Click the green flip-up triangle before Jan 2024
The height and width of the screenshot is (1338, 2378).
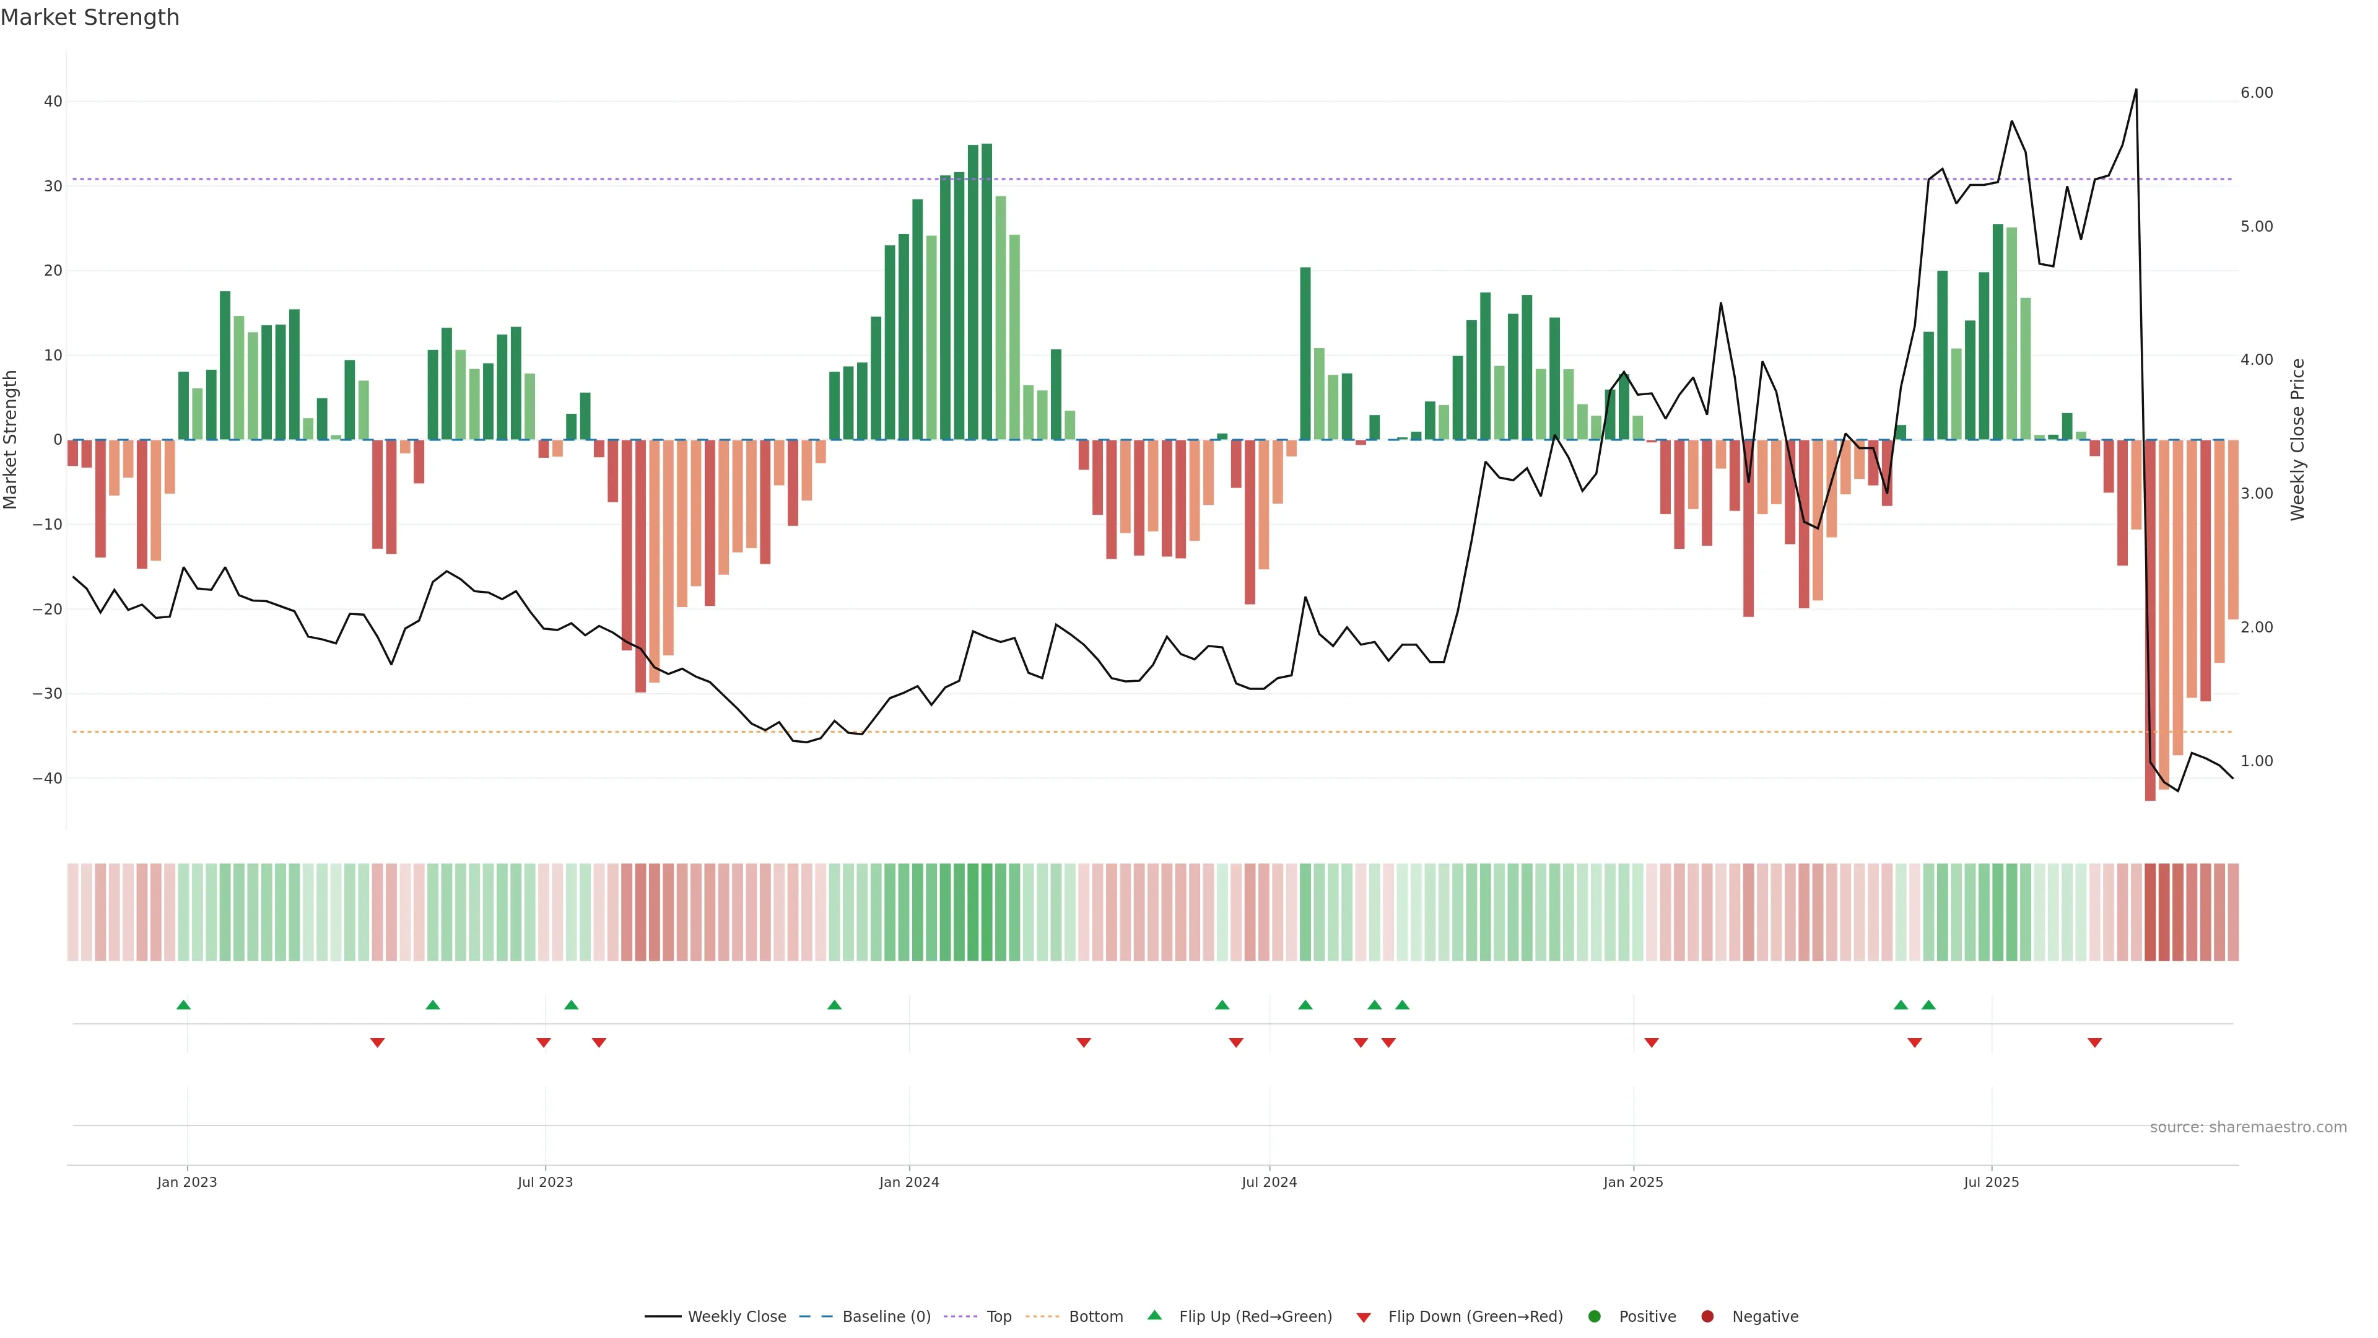pyautogui.click(x=835, y=1005)
